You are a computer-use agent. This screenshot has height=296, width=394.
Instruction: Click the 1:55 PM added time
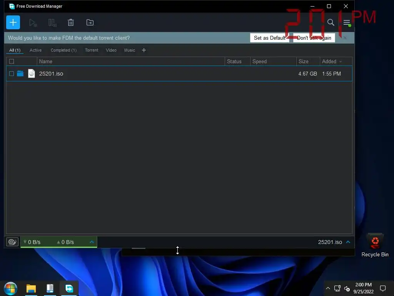(331, 74)
